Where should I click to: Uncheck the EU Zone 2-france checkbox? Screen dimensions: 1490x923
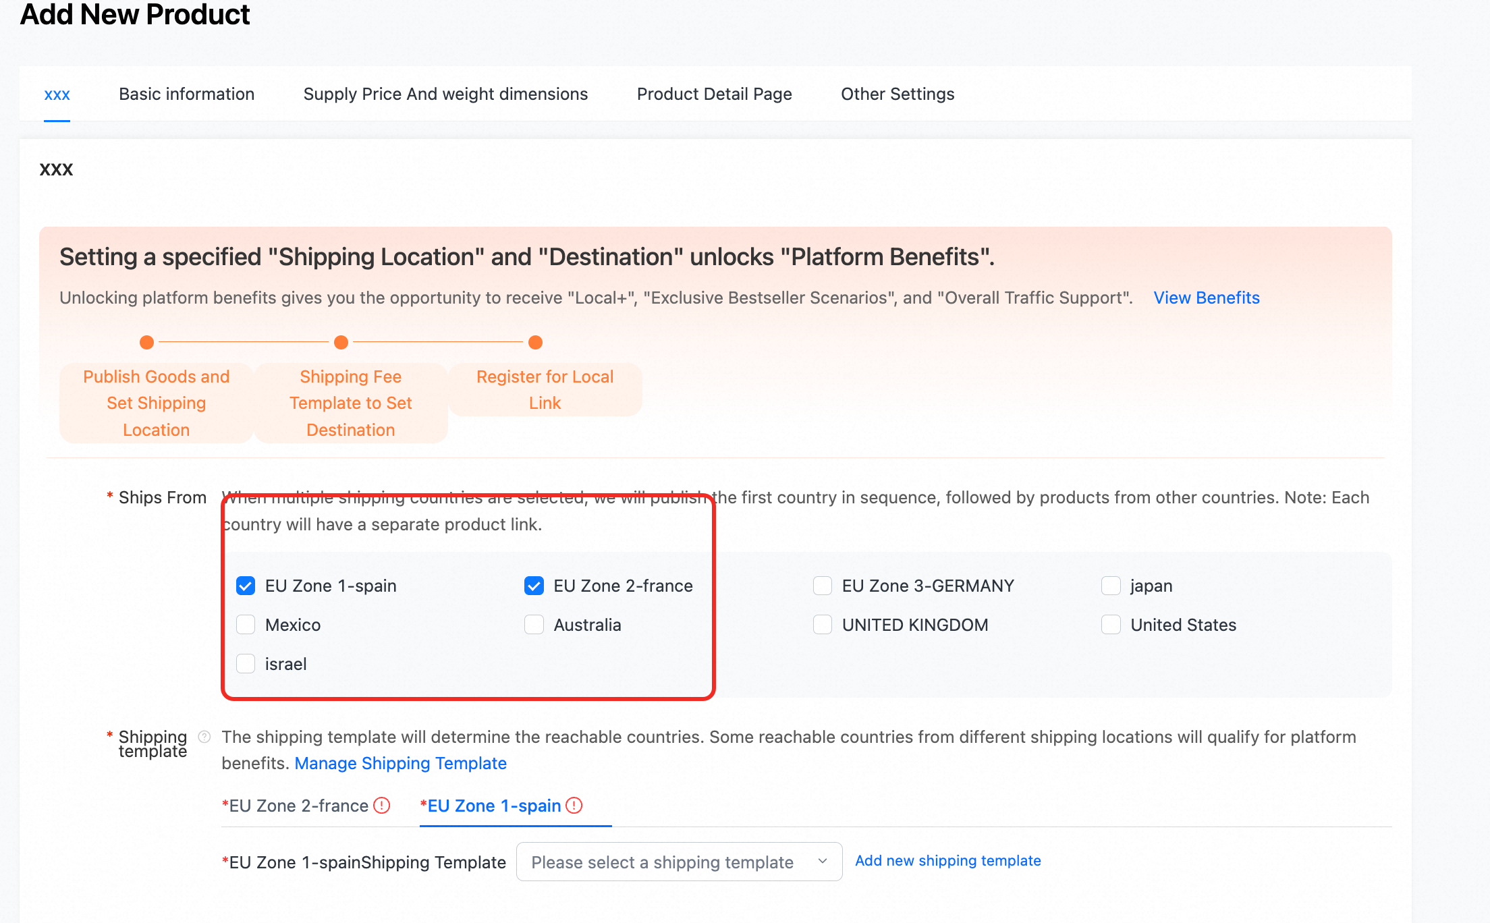coord(534,586)
